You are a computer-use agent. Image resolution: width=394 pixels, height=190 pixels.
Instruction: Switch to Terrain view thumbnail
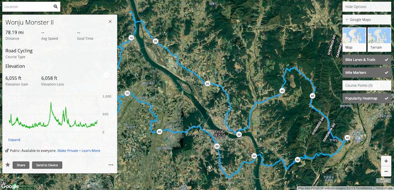(x=379, y=39)
